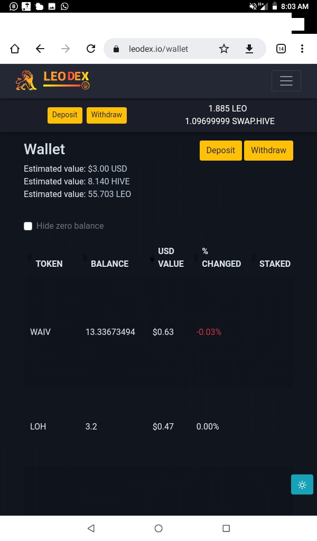Click Deposit next to the Wallet heading

click(221, 151)
